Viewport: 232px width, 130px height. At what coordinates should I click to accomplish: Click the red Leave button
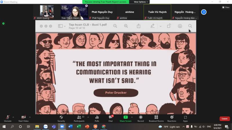click(224, 119)
